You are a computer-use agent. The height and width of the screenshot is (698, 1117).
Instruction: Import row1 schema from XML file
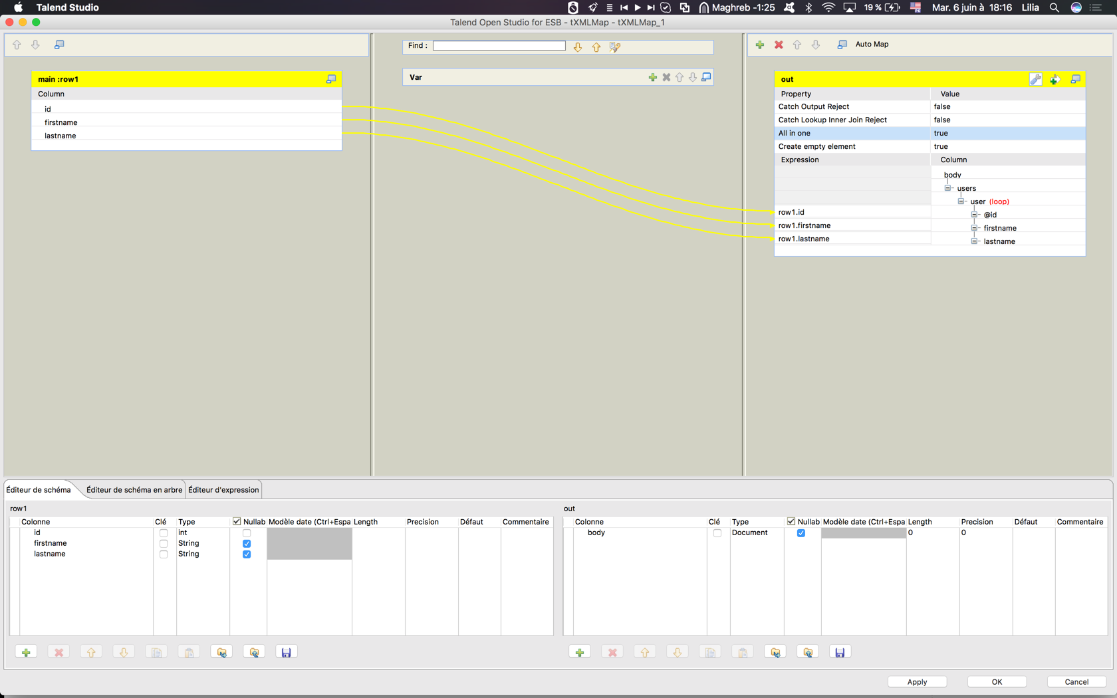tap(221, 652)
